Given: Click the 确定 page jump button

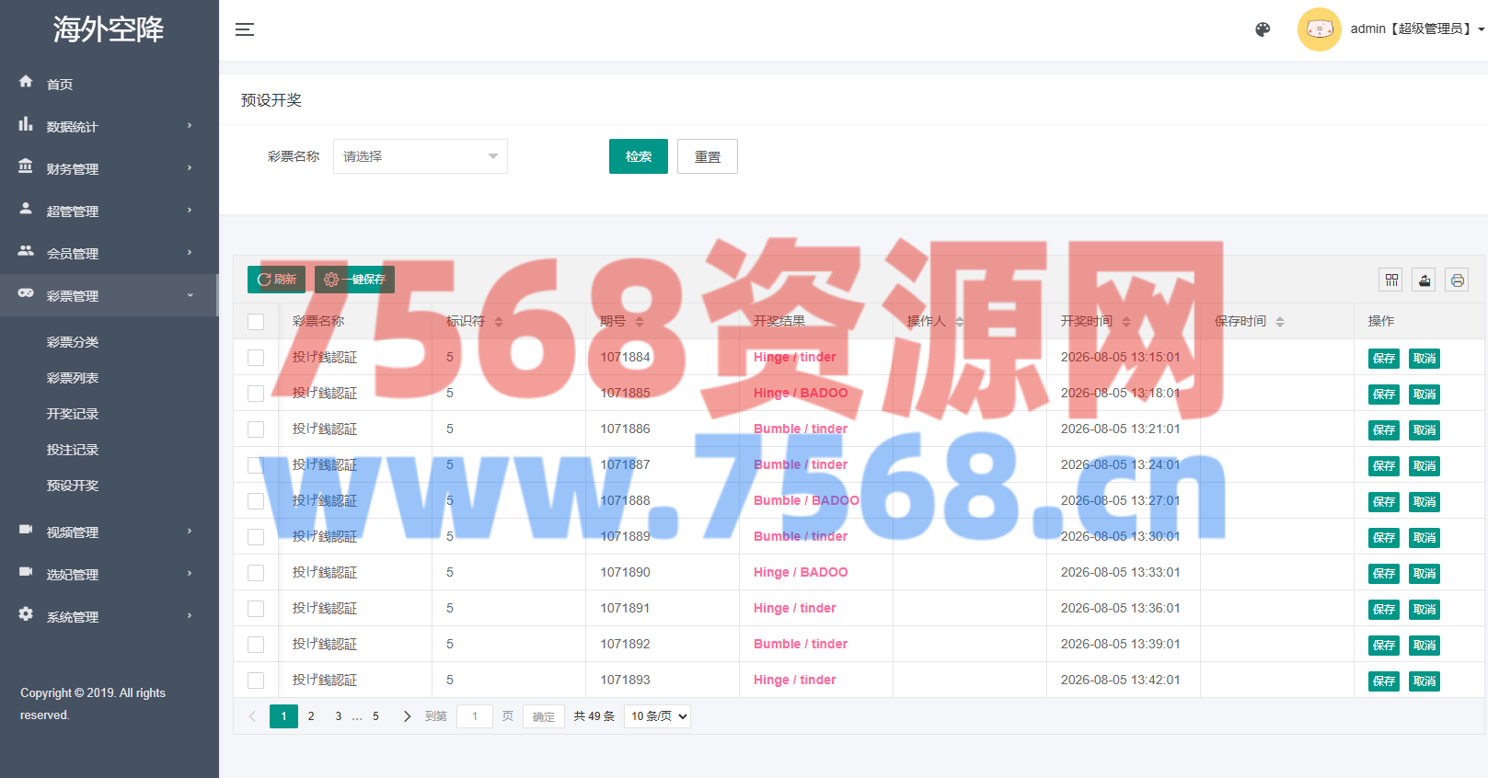Looking at the screenshot, I should coord(544,716).
